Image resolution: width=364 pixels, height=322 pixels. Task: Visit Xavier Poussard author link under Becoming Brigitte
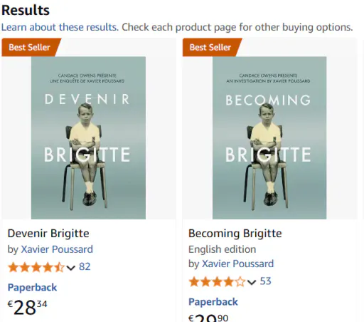[237, 264]
